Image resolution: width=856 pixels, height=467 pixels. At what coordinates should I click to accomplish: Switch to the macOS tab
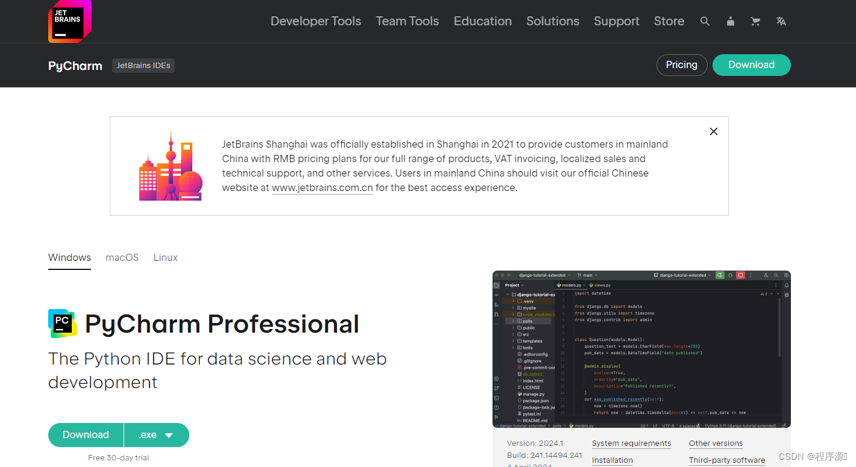122,258
